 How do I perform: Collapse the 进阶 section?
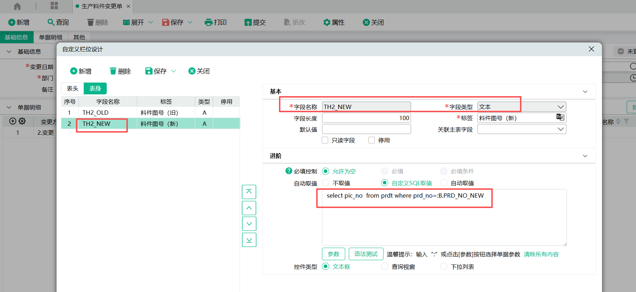[x=585, y=156]
